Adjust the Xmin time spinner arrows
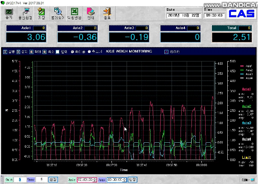259x184 pixels. pos(95,180)
